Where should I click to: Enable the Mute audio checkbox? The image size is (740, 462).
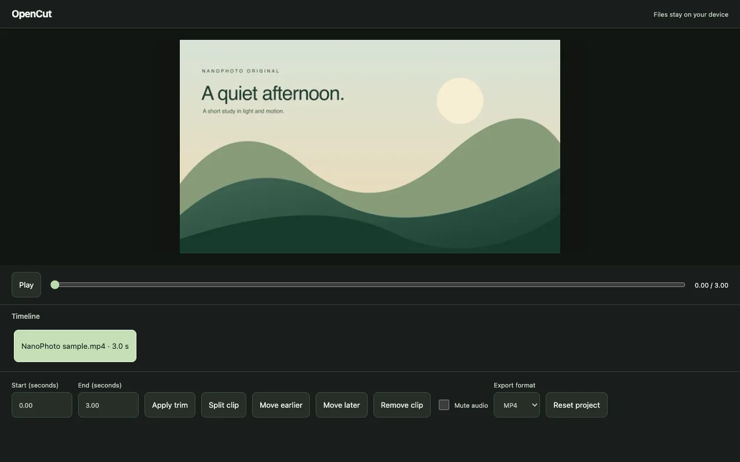pyautogui.click(x=444, y=405)
